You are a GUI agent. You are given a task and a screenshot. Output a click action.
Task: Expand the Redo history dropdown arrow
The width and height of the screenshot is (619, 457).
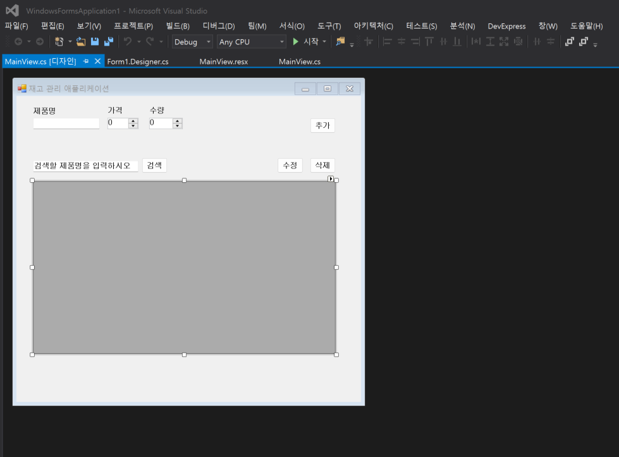tap(161, 42)
